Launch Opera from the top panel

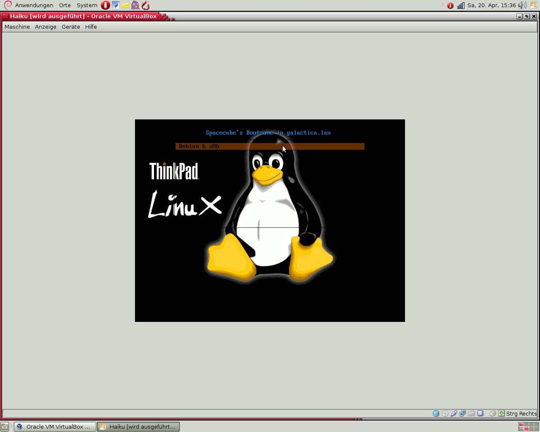coord(105,5)
